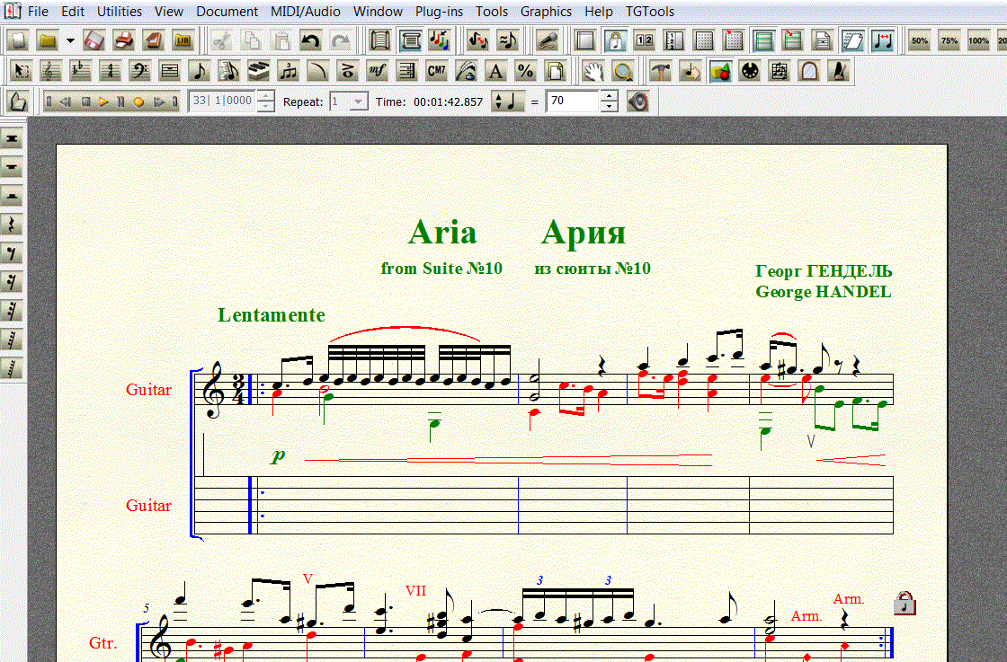Screen dimensions: 1007x662
Task: Select the HyperScribe keyboard tool
Action: pos(259,71)
